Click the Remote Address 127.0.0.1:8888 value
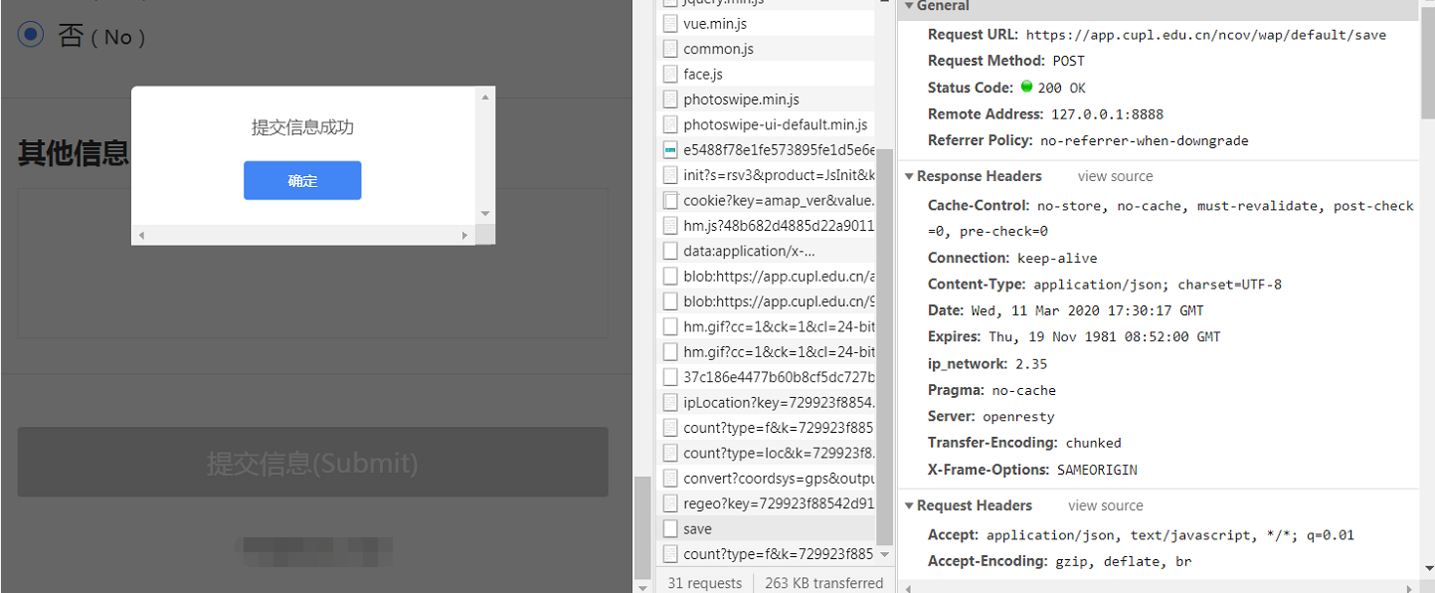Screen dimensions: 1435x593 point(1107,114)
